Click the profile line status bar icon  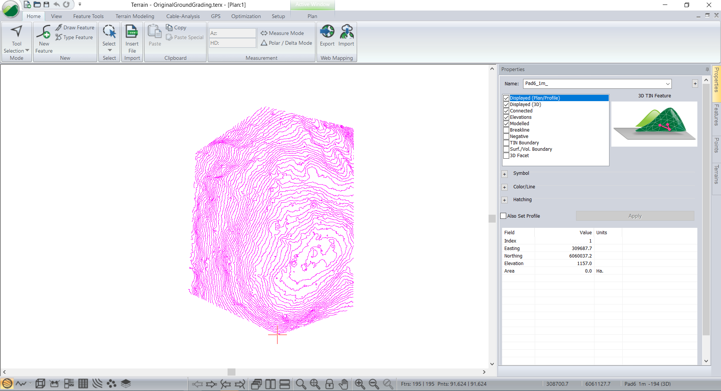[x=21, y=384]
